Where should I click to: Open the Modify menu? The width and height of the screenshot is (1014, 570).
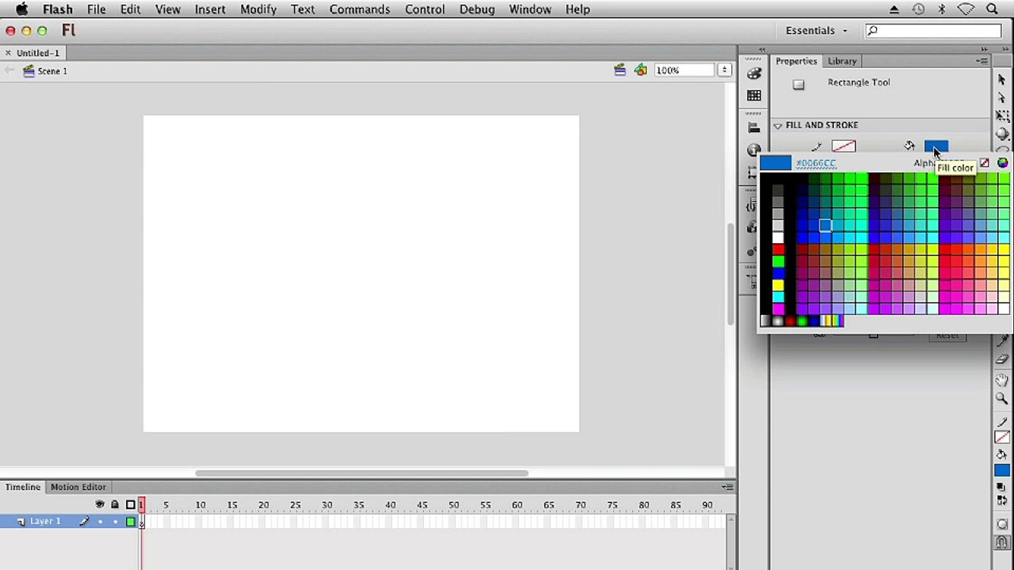pos(258,9)
